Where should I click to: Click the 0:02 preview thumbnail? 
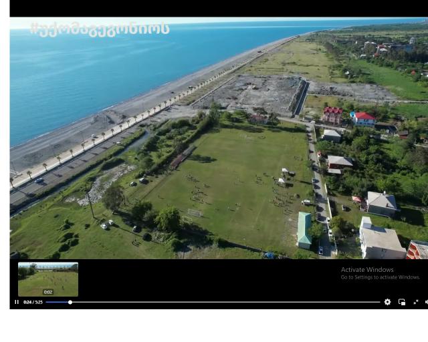tap(48, 279)
